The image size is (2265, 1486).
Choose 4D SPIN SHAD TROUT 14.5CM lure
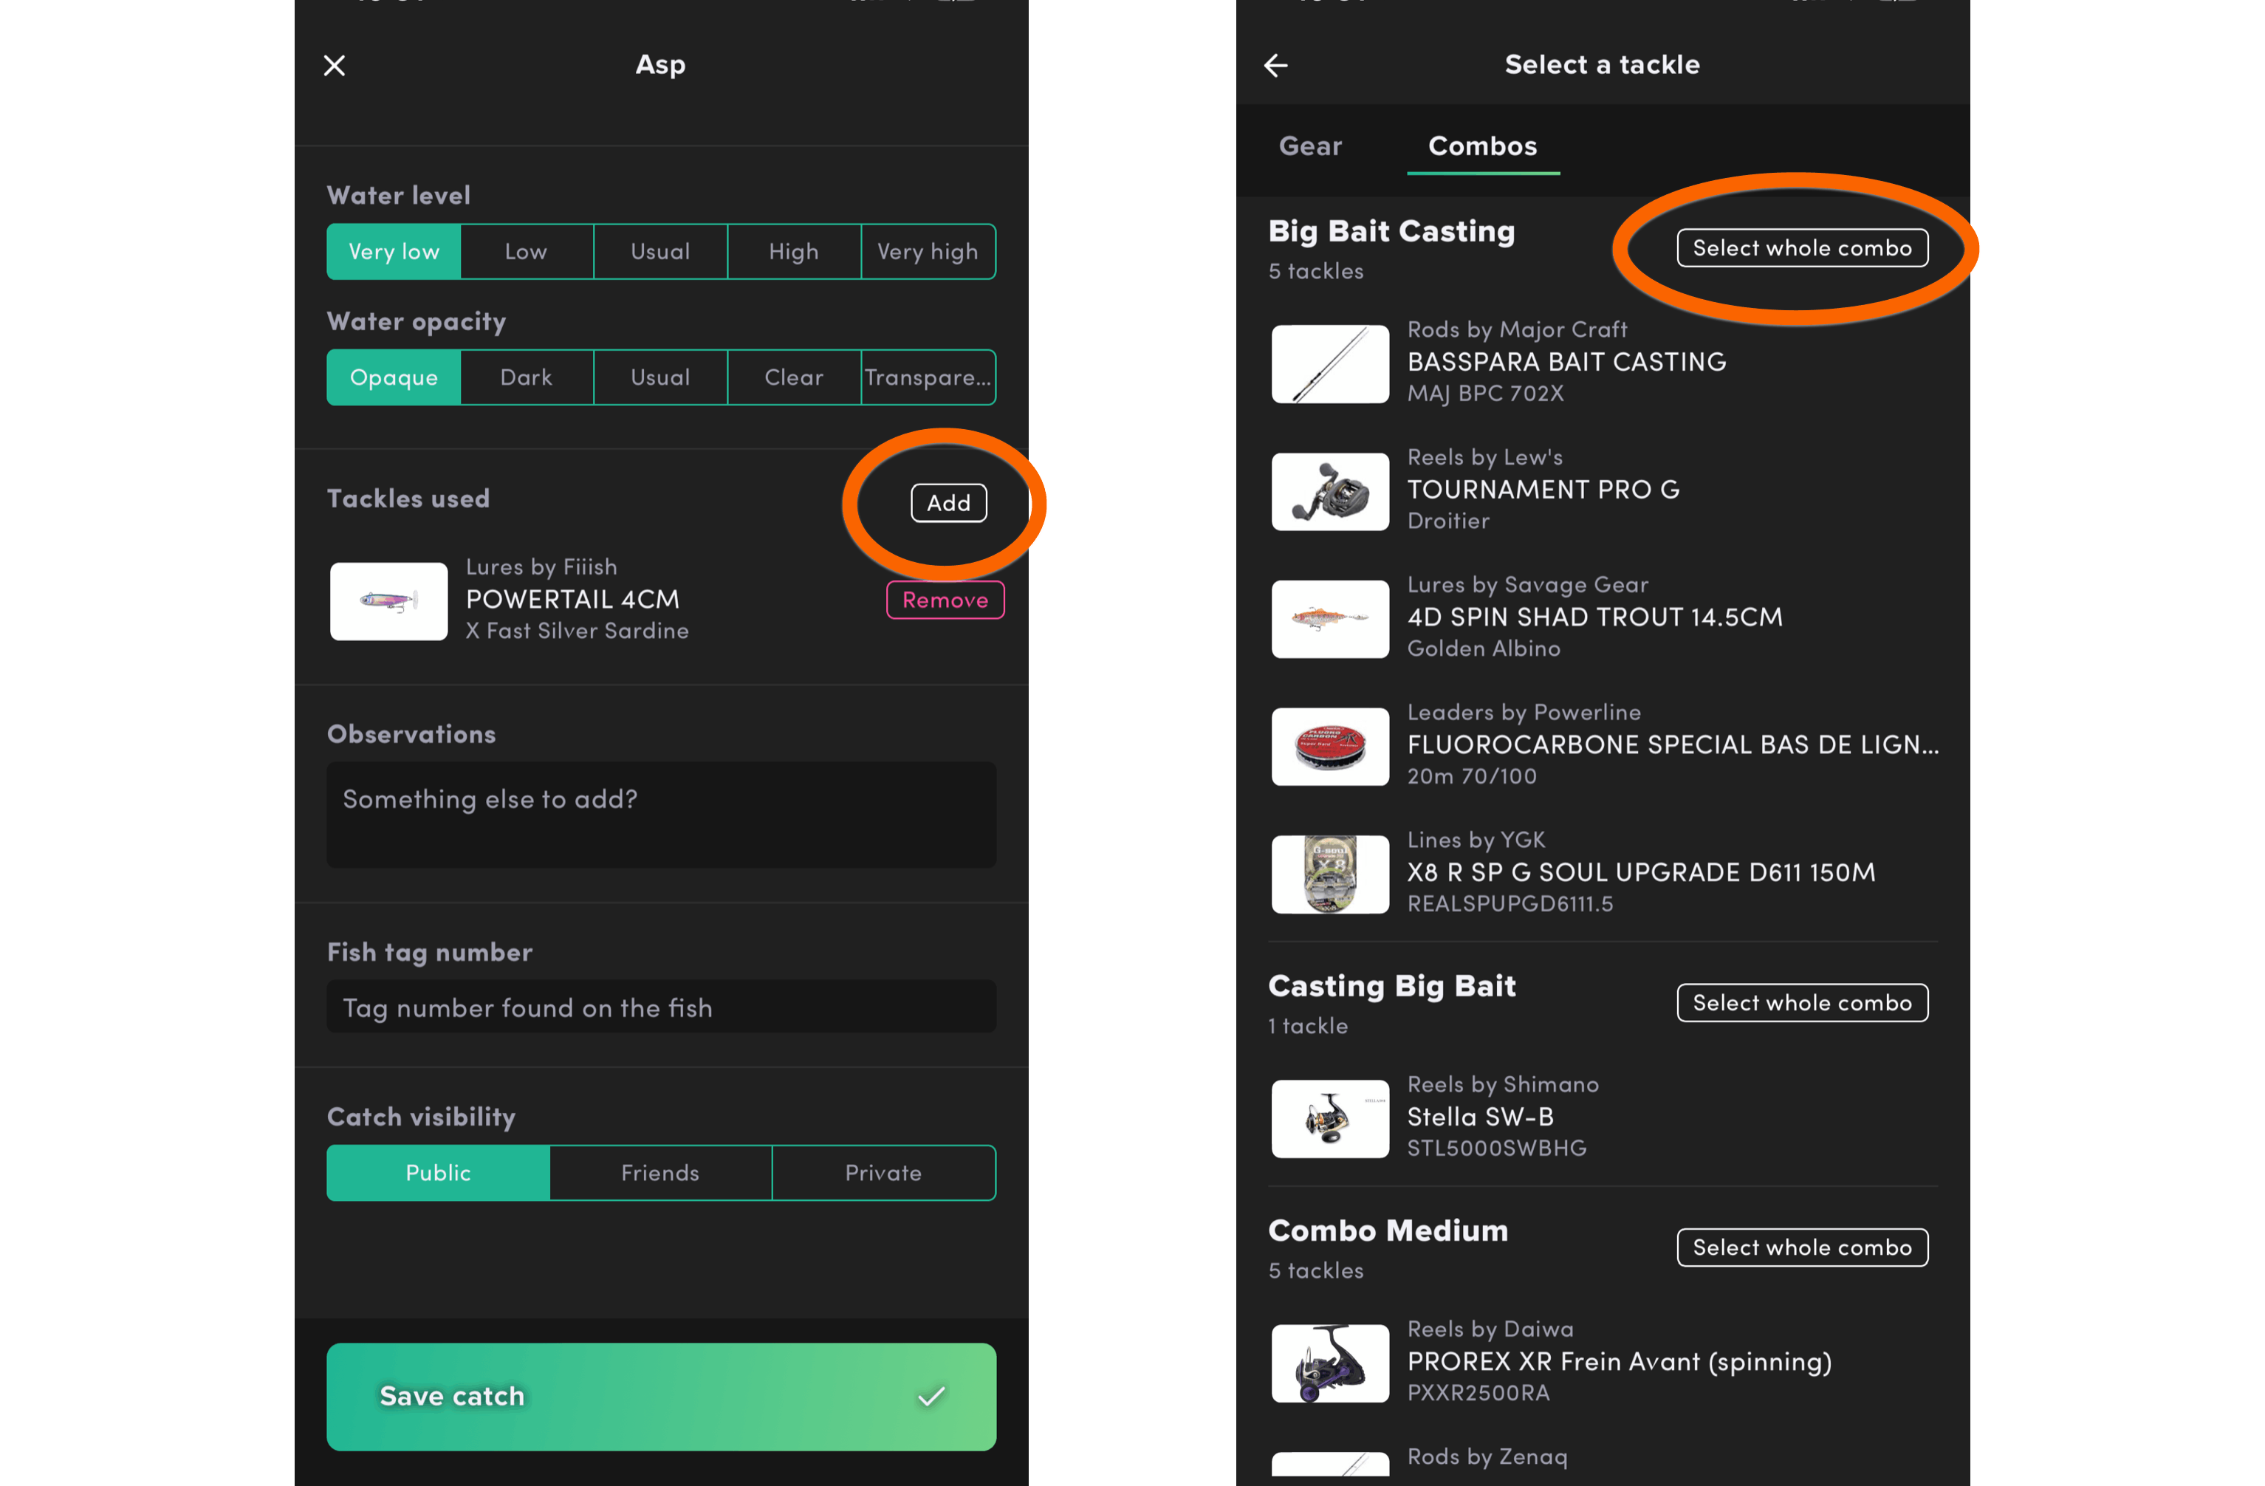(1603, 619)
